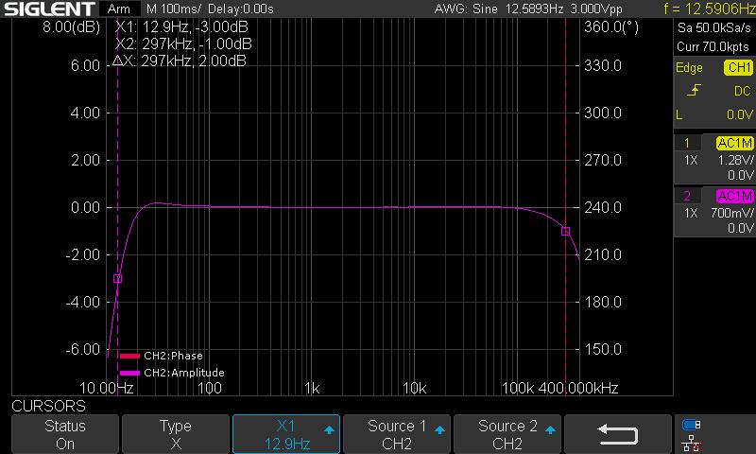This screenshot has width=756, height=454.
Task: Click the 0.00 dB axis tick label
Action: click(x=85, y=207)
